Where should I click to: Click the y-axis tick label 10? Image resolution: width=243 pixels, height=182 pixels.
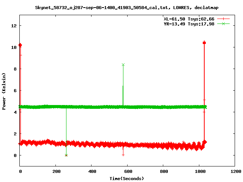14,47
